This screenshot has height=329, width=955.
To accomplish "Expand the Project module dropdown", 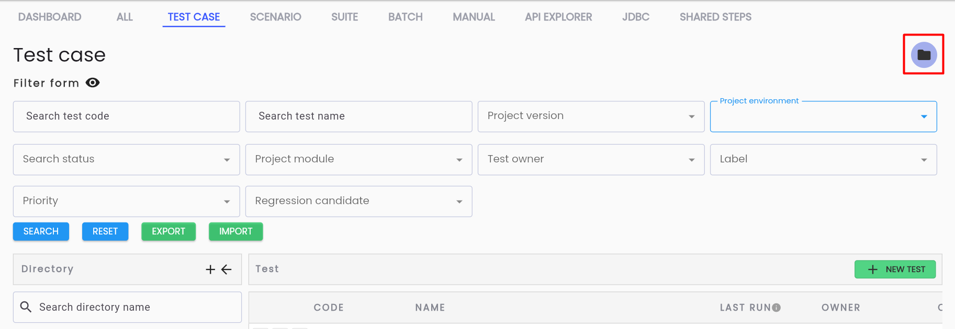I will pos(358,160).
